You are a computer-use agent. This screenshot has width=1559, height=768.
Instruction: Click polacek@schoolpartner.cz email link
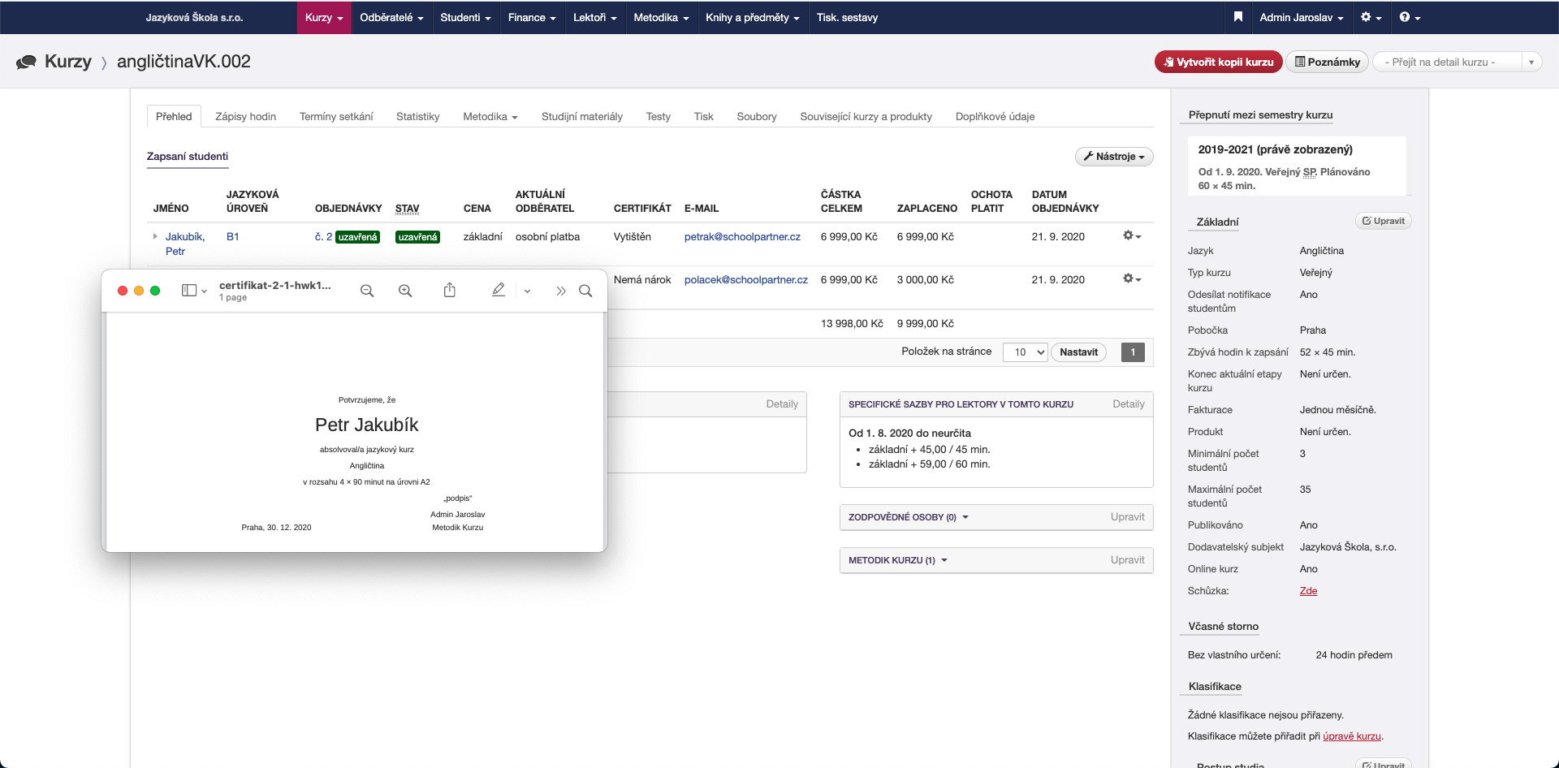pos(745,280)
